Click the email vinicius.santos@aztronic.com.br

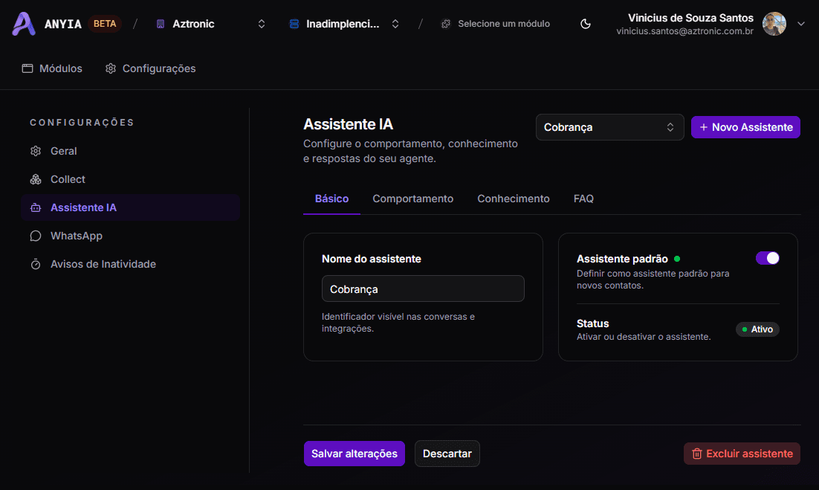tap(684, 31)
